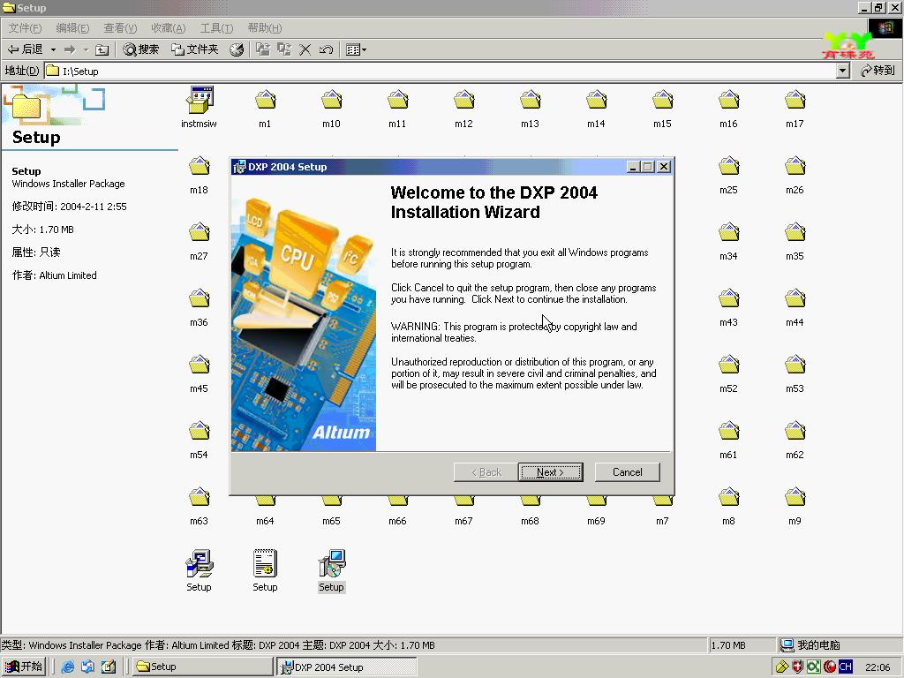Select the m26 folder
904x678 pixels.
point(795,174)
